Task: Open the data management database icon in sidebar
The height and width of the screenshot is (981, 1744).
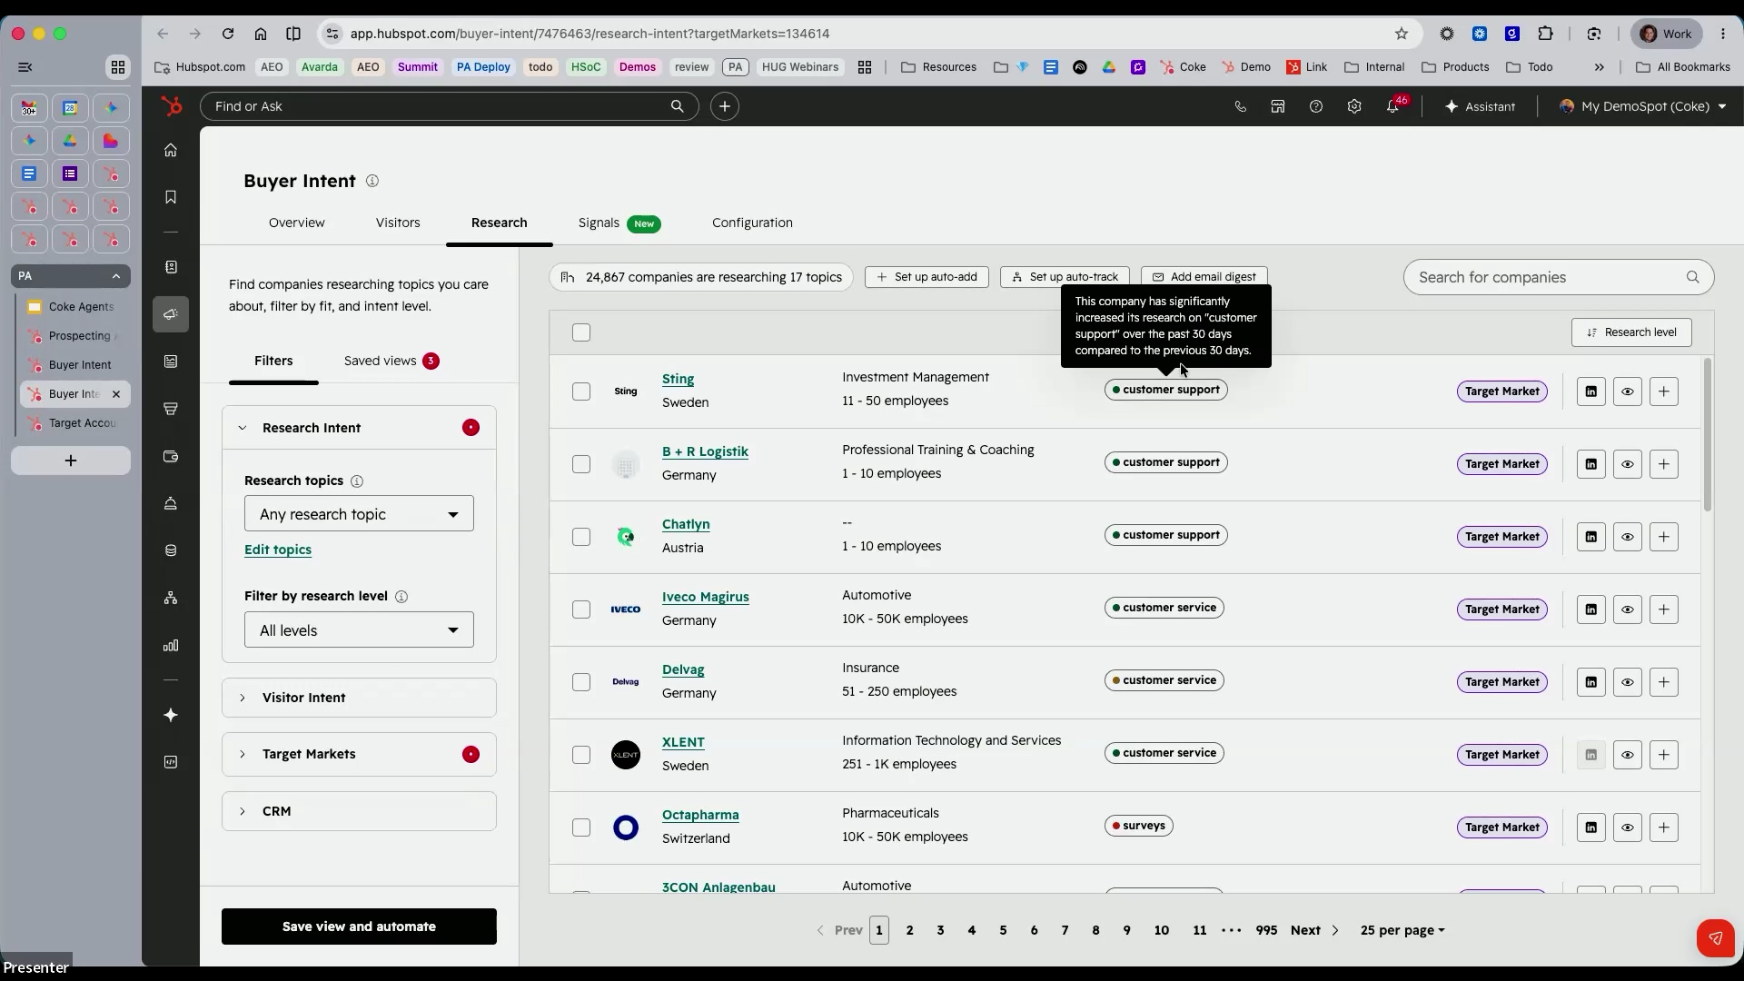Action: [171, 550]
